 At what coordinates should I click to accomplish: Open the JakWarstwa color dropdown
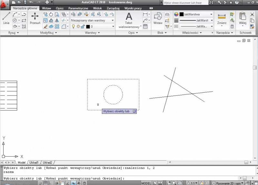coord(196,14)
